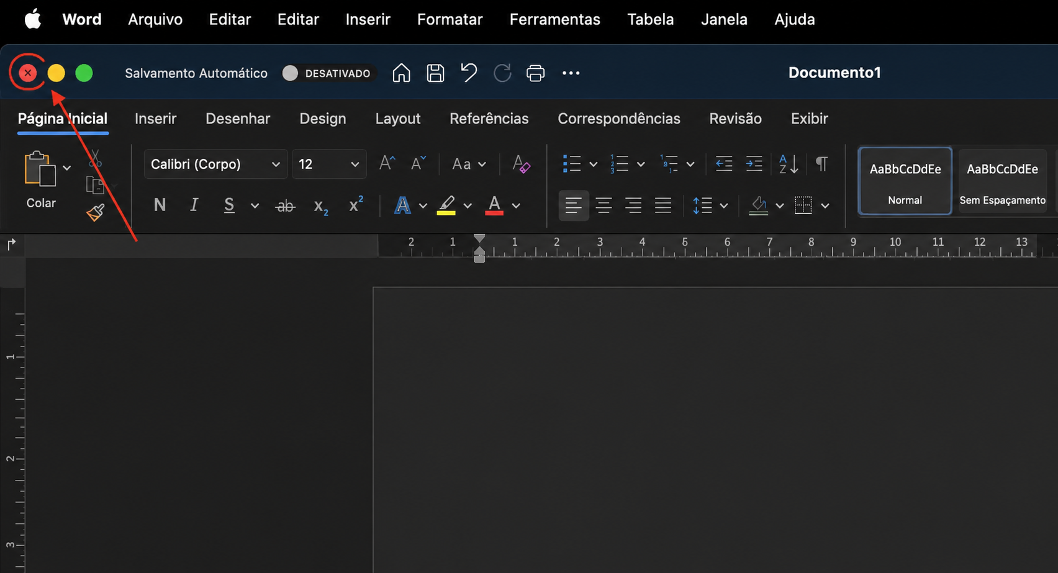
Task: Click the ruler tab selector corner icon
Action: (x=12, y=245)
